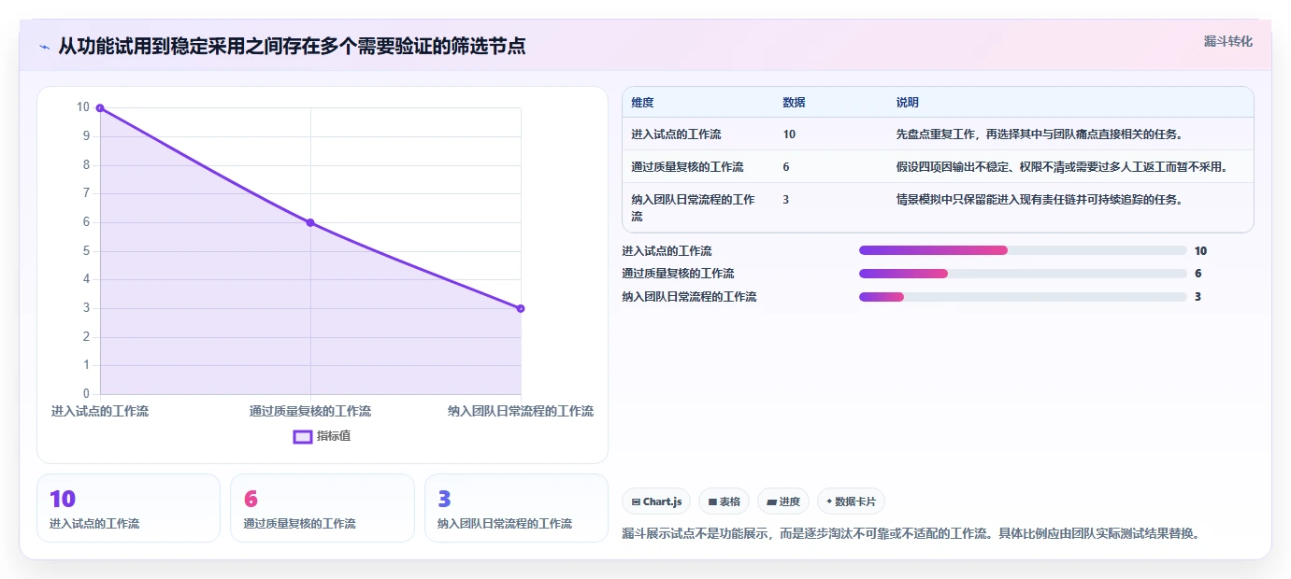Open the data card showing 3

point(516,508)
